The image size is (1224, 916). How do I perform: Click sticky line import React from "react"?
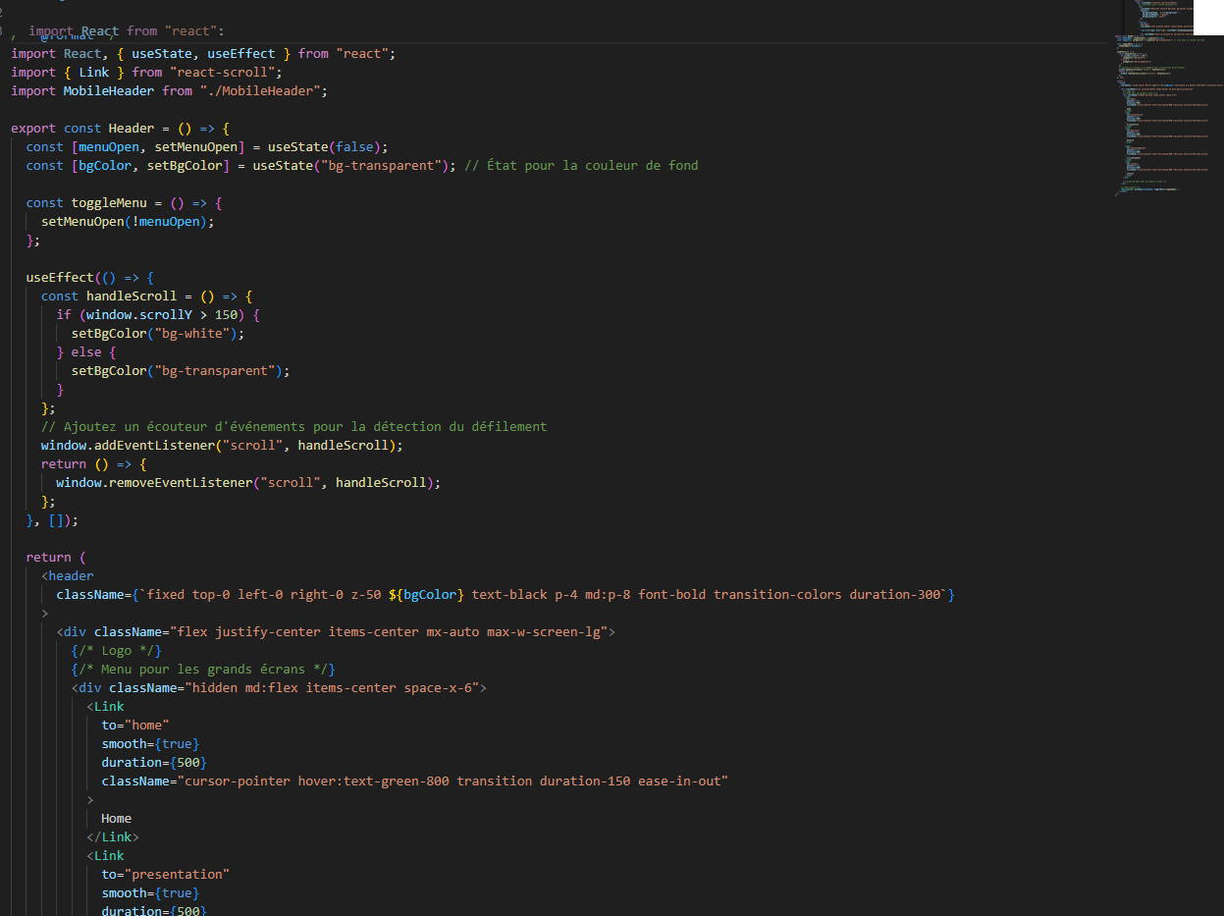(127, 31)
